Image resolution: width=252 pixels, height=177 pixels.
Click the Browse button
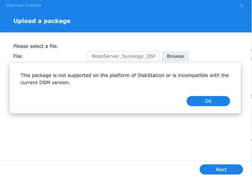pos(175,56)
